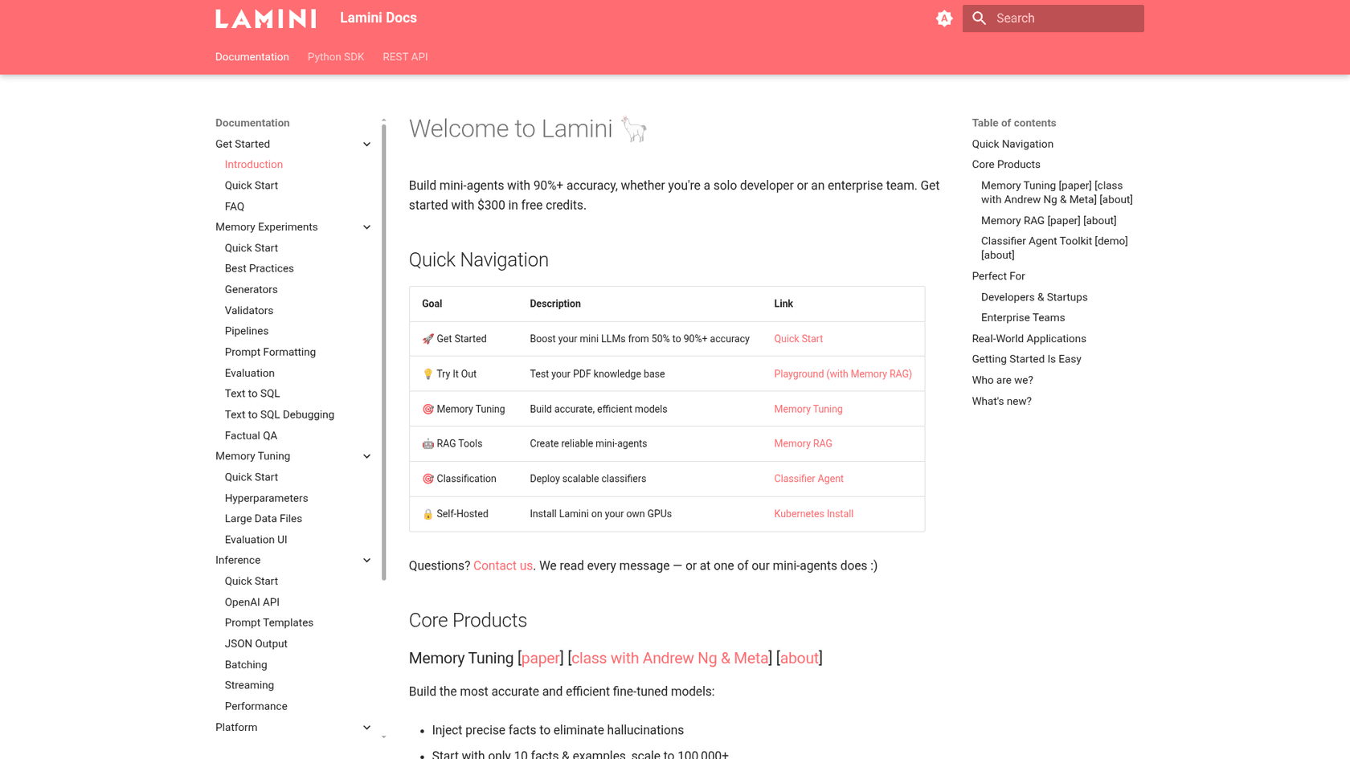This screenshot has height=759, width=1350.
Task: Jump to Memory RAG [paper] [about] section
Action: click(x=1049, y=221)
